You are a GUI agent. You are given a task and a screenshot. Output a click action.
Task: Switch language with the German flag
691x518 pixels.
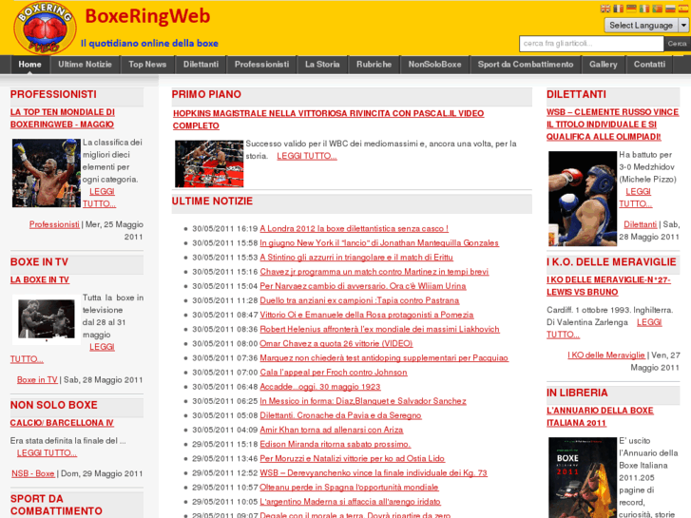631,9
